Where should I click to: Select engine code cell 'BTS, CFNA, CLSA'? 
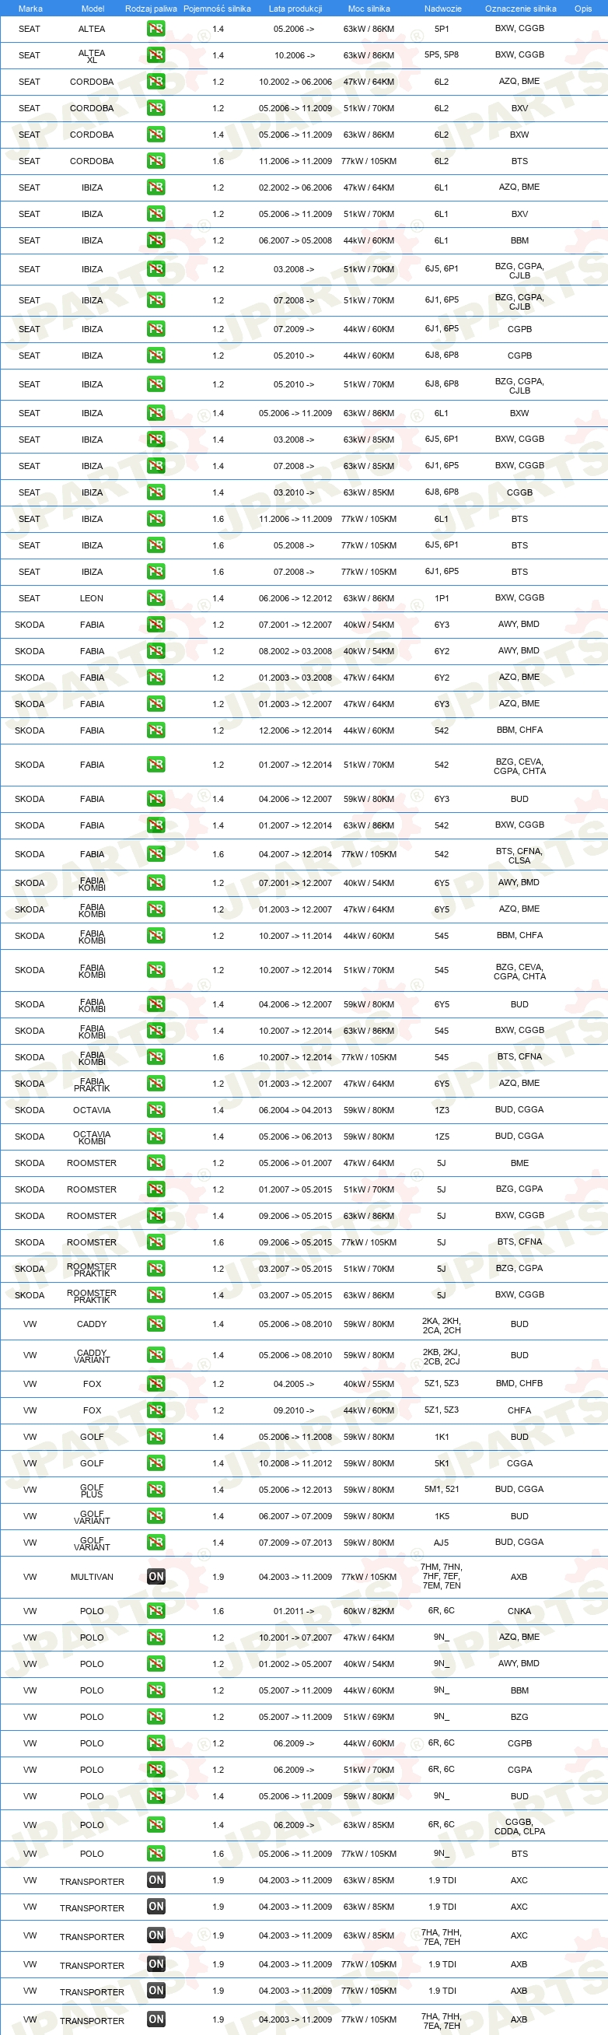click(519, 856)
